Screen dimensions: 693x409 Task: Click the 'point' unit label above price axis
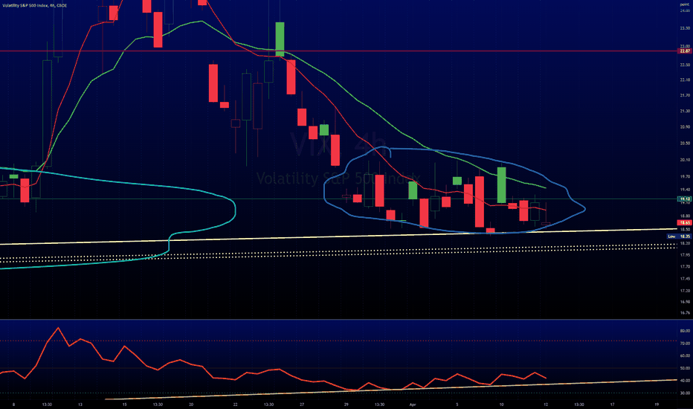click(685, 4)
